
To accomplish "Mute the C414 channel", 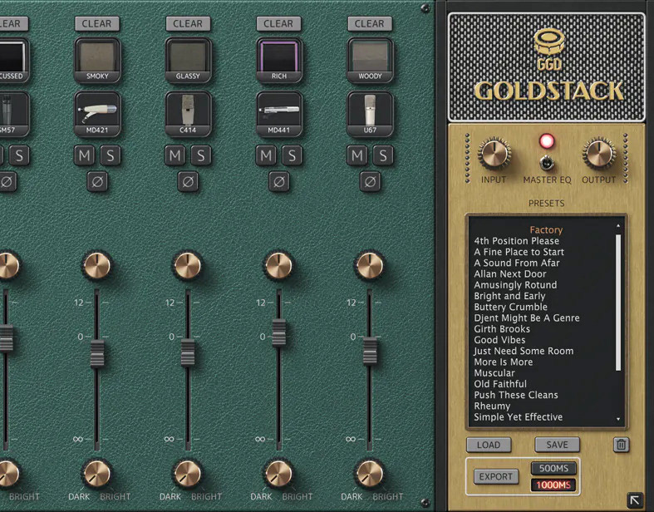I will click(175, 155).
